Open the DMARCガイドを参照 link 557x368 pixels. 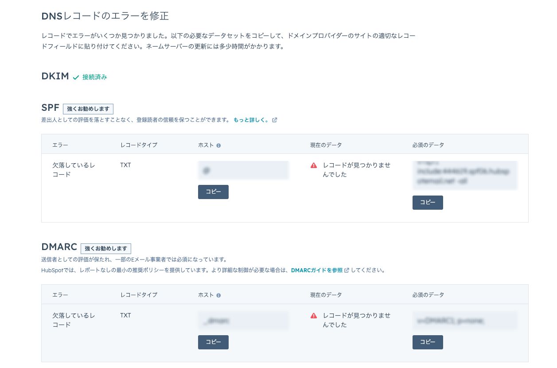[x=317, y=270]
